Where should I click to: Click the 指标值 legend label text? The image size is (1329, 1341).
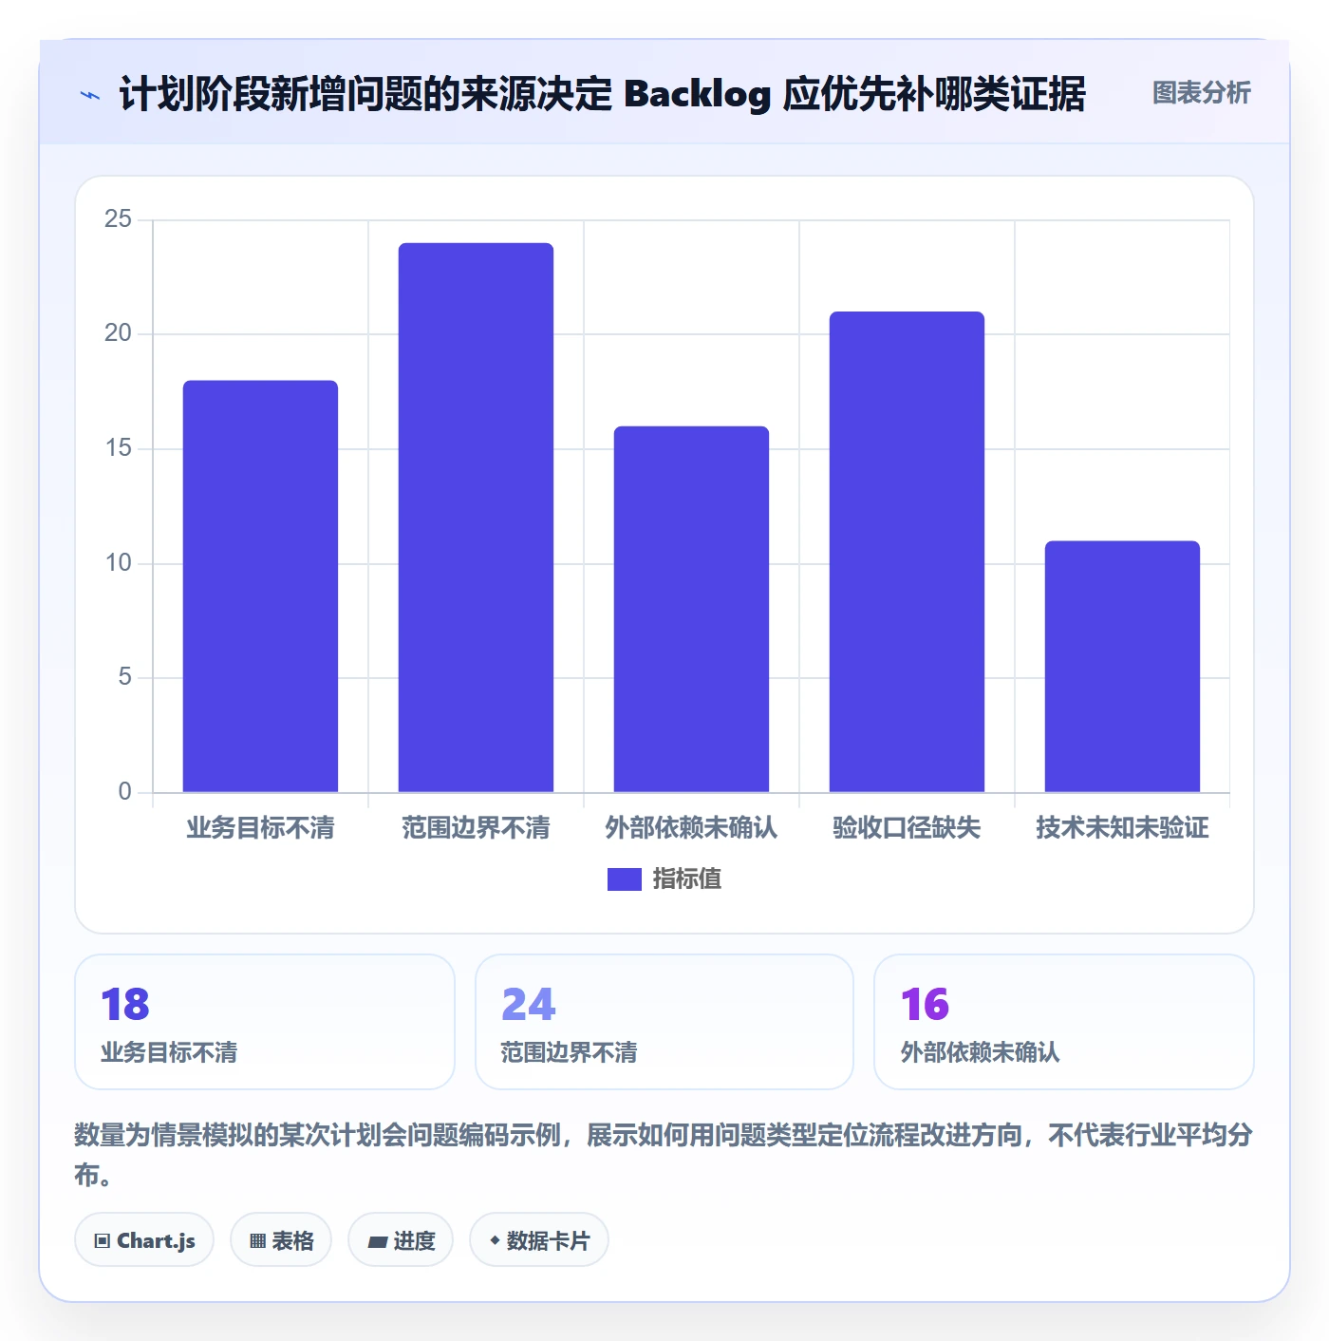click(687, 879)
